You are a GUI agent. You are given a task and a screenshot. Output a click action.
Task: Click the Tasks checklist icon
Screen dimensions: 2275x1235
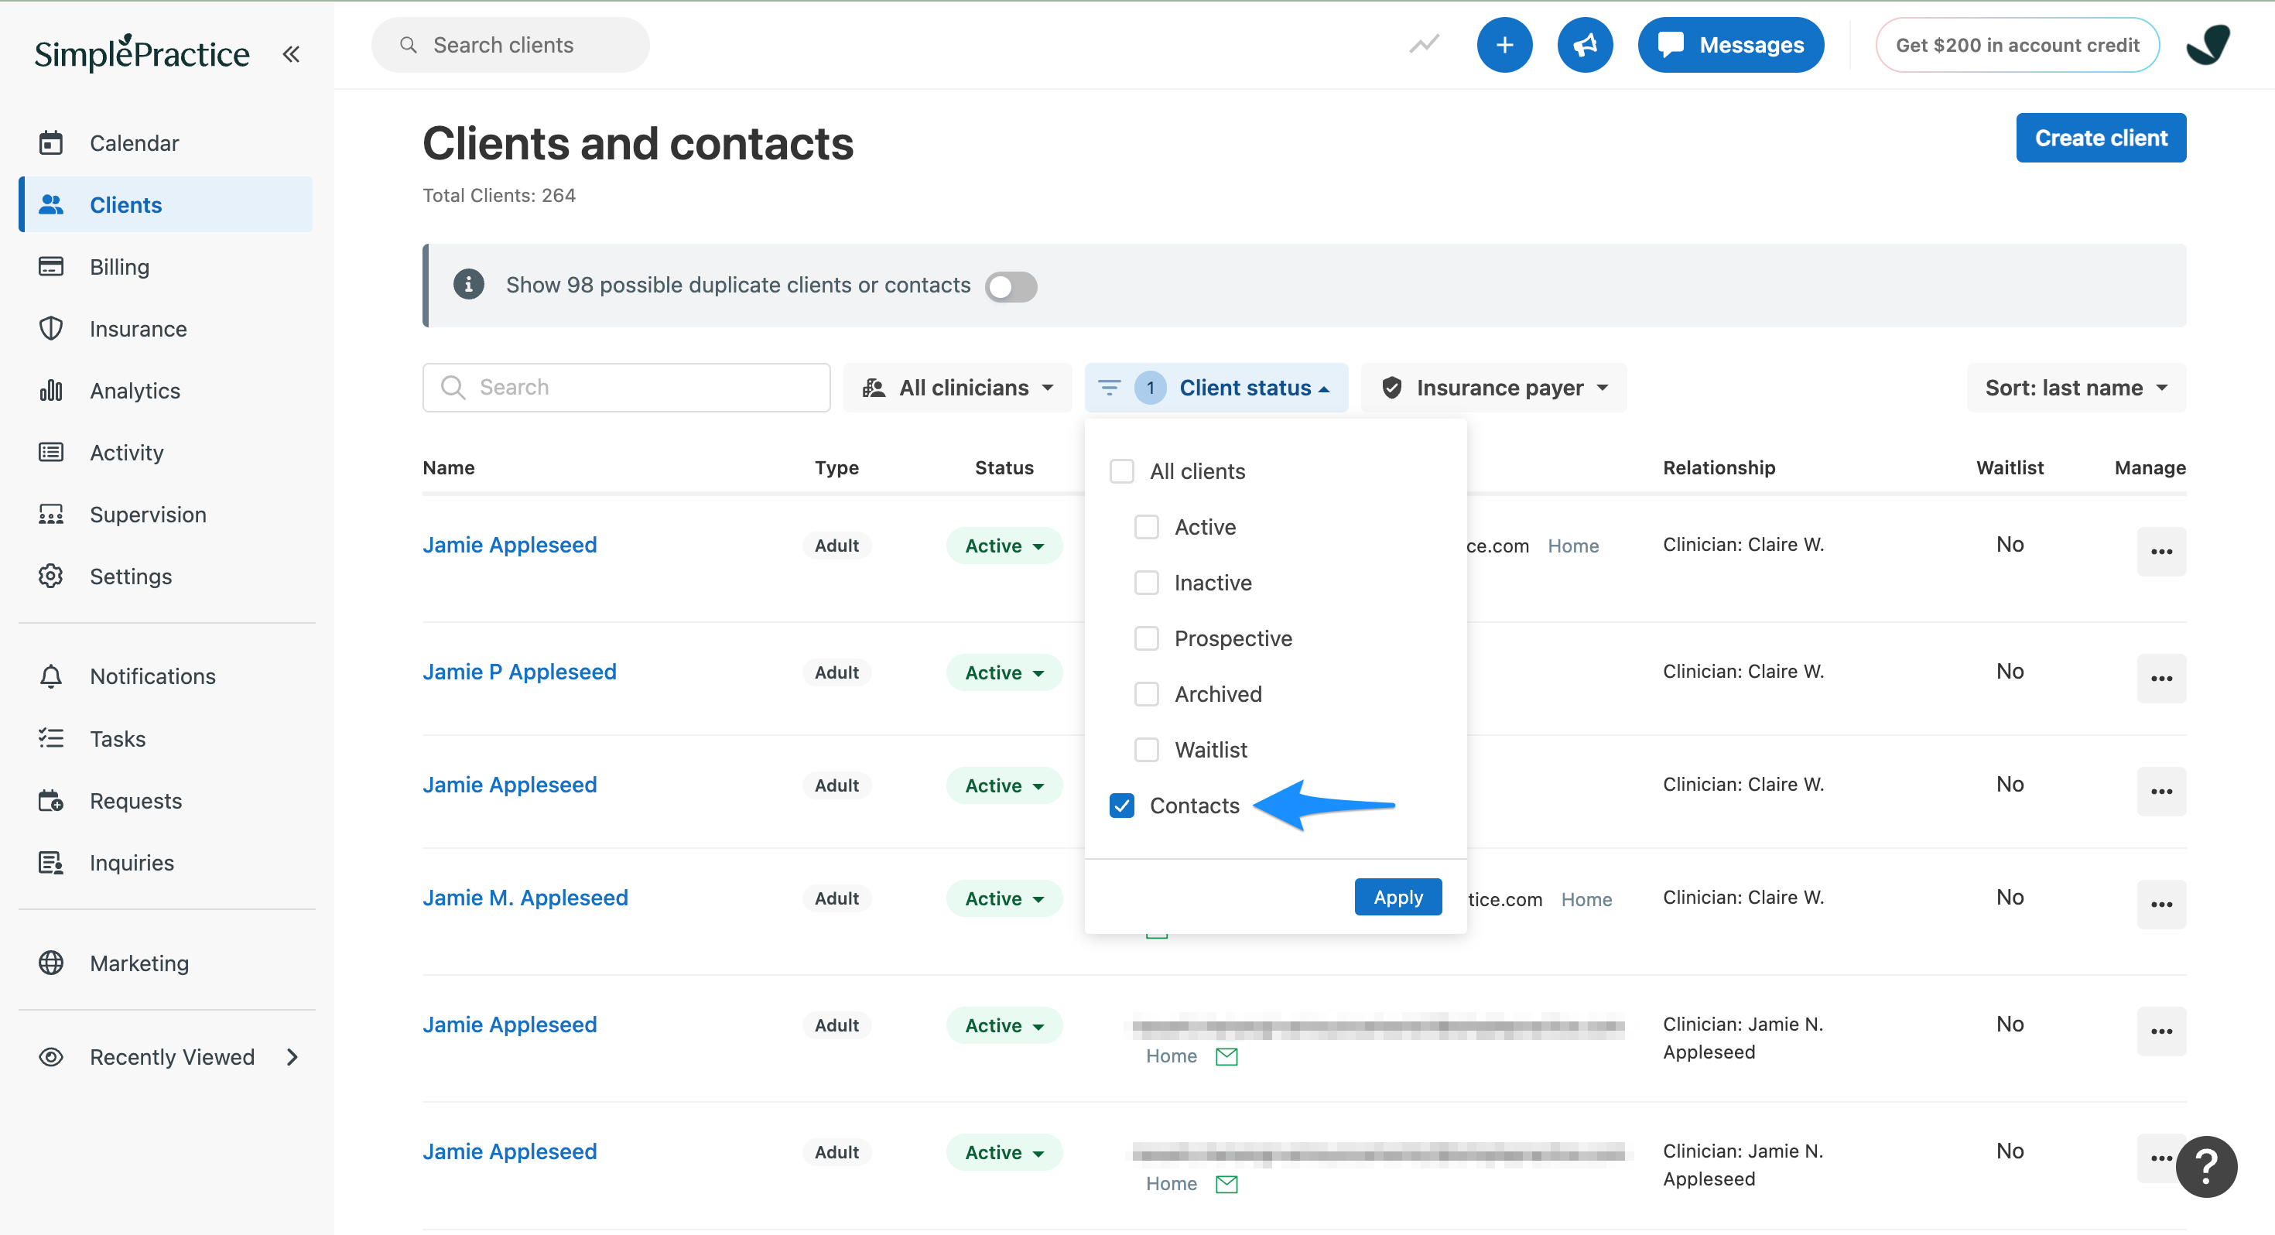click(51, 738)
